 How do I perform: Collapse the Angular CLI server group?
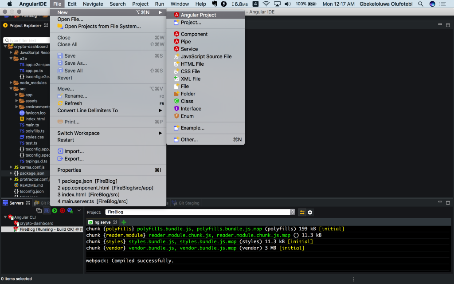click(5, 217)
